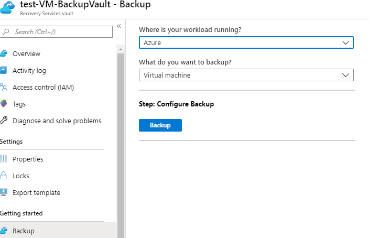
Task: Click the test-VM-BackupVault - Backup title
Action: click(x=85, y=4)
